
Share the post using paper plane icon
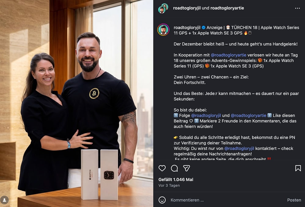click(186, 168)
